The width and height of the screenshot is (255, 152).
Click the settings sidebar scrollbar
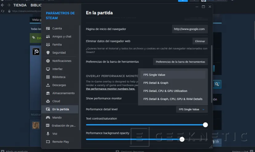80,78
